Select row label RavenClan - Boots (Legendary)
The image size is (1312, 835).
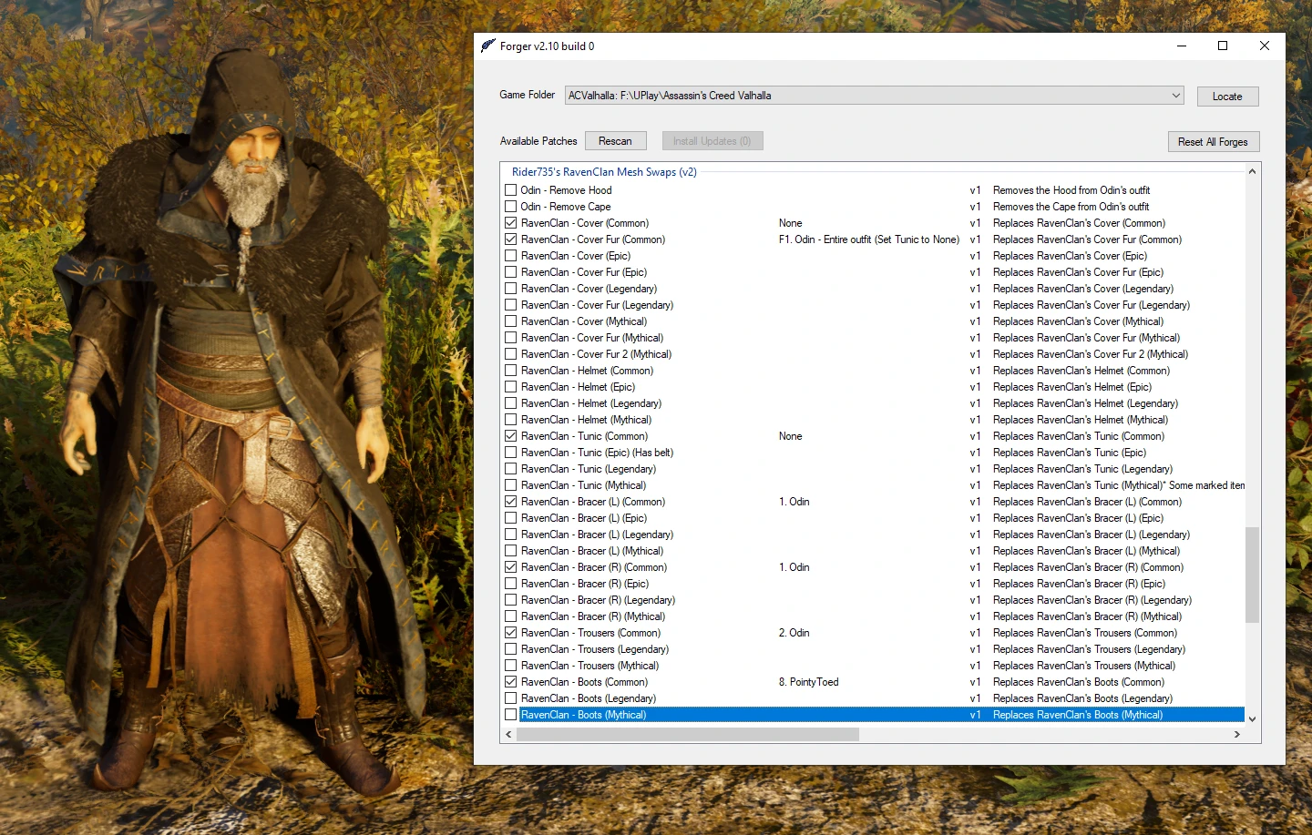[x=589, y=698]
